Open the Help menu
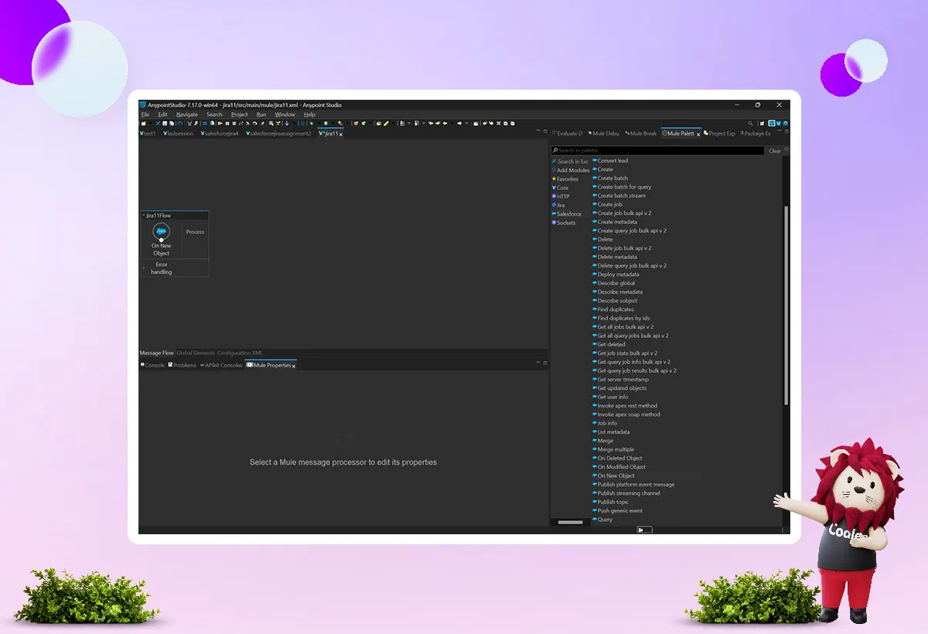 pos(309,114)
